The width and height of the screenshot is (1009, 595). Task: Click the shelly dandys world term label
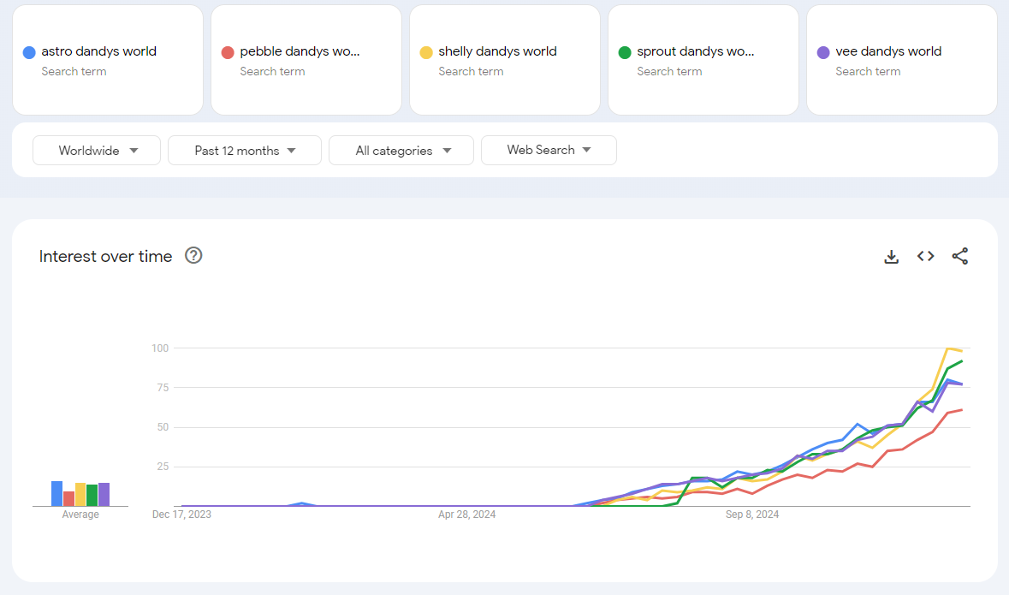[x=496, y=51]
